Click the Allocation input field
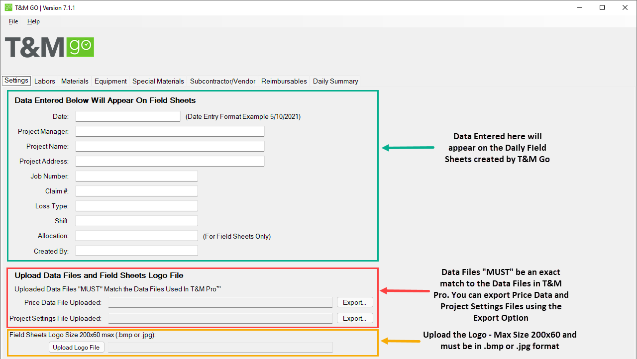Viewport: 637px width, 359px height. point(136,236)
